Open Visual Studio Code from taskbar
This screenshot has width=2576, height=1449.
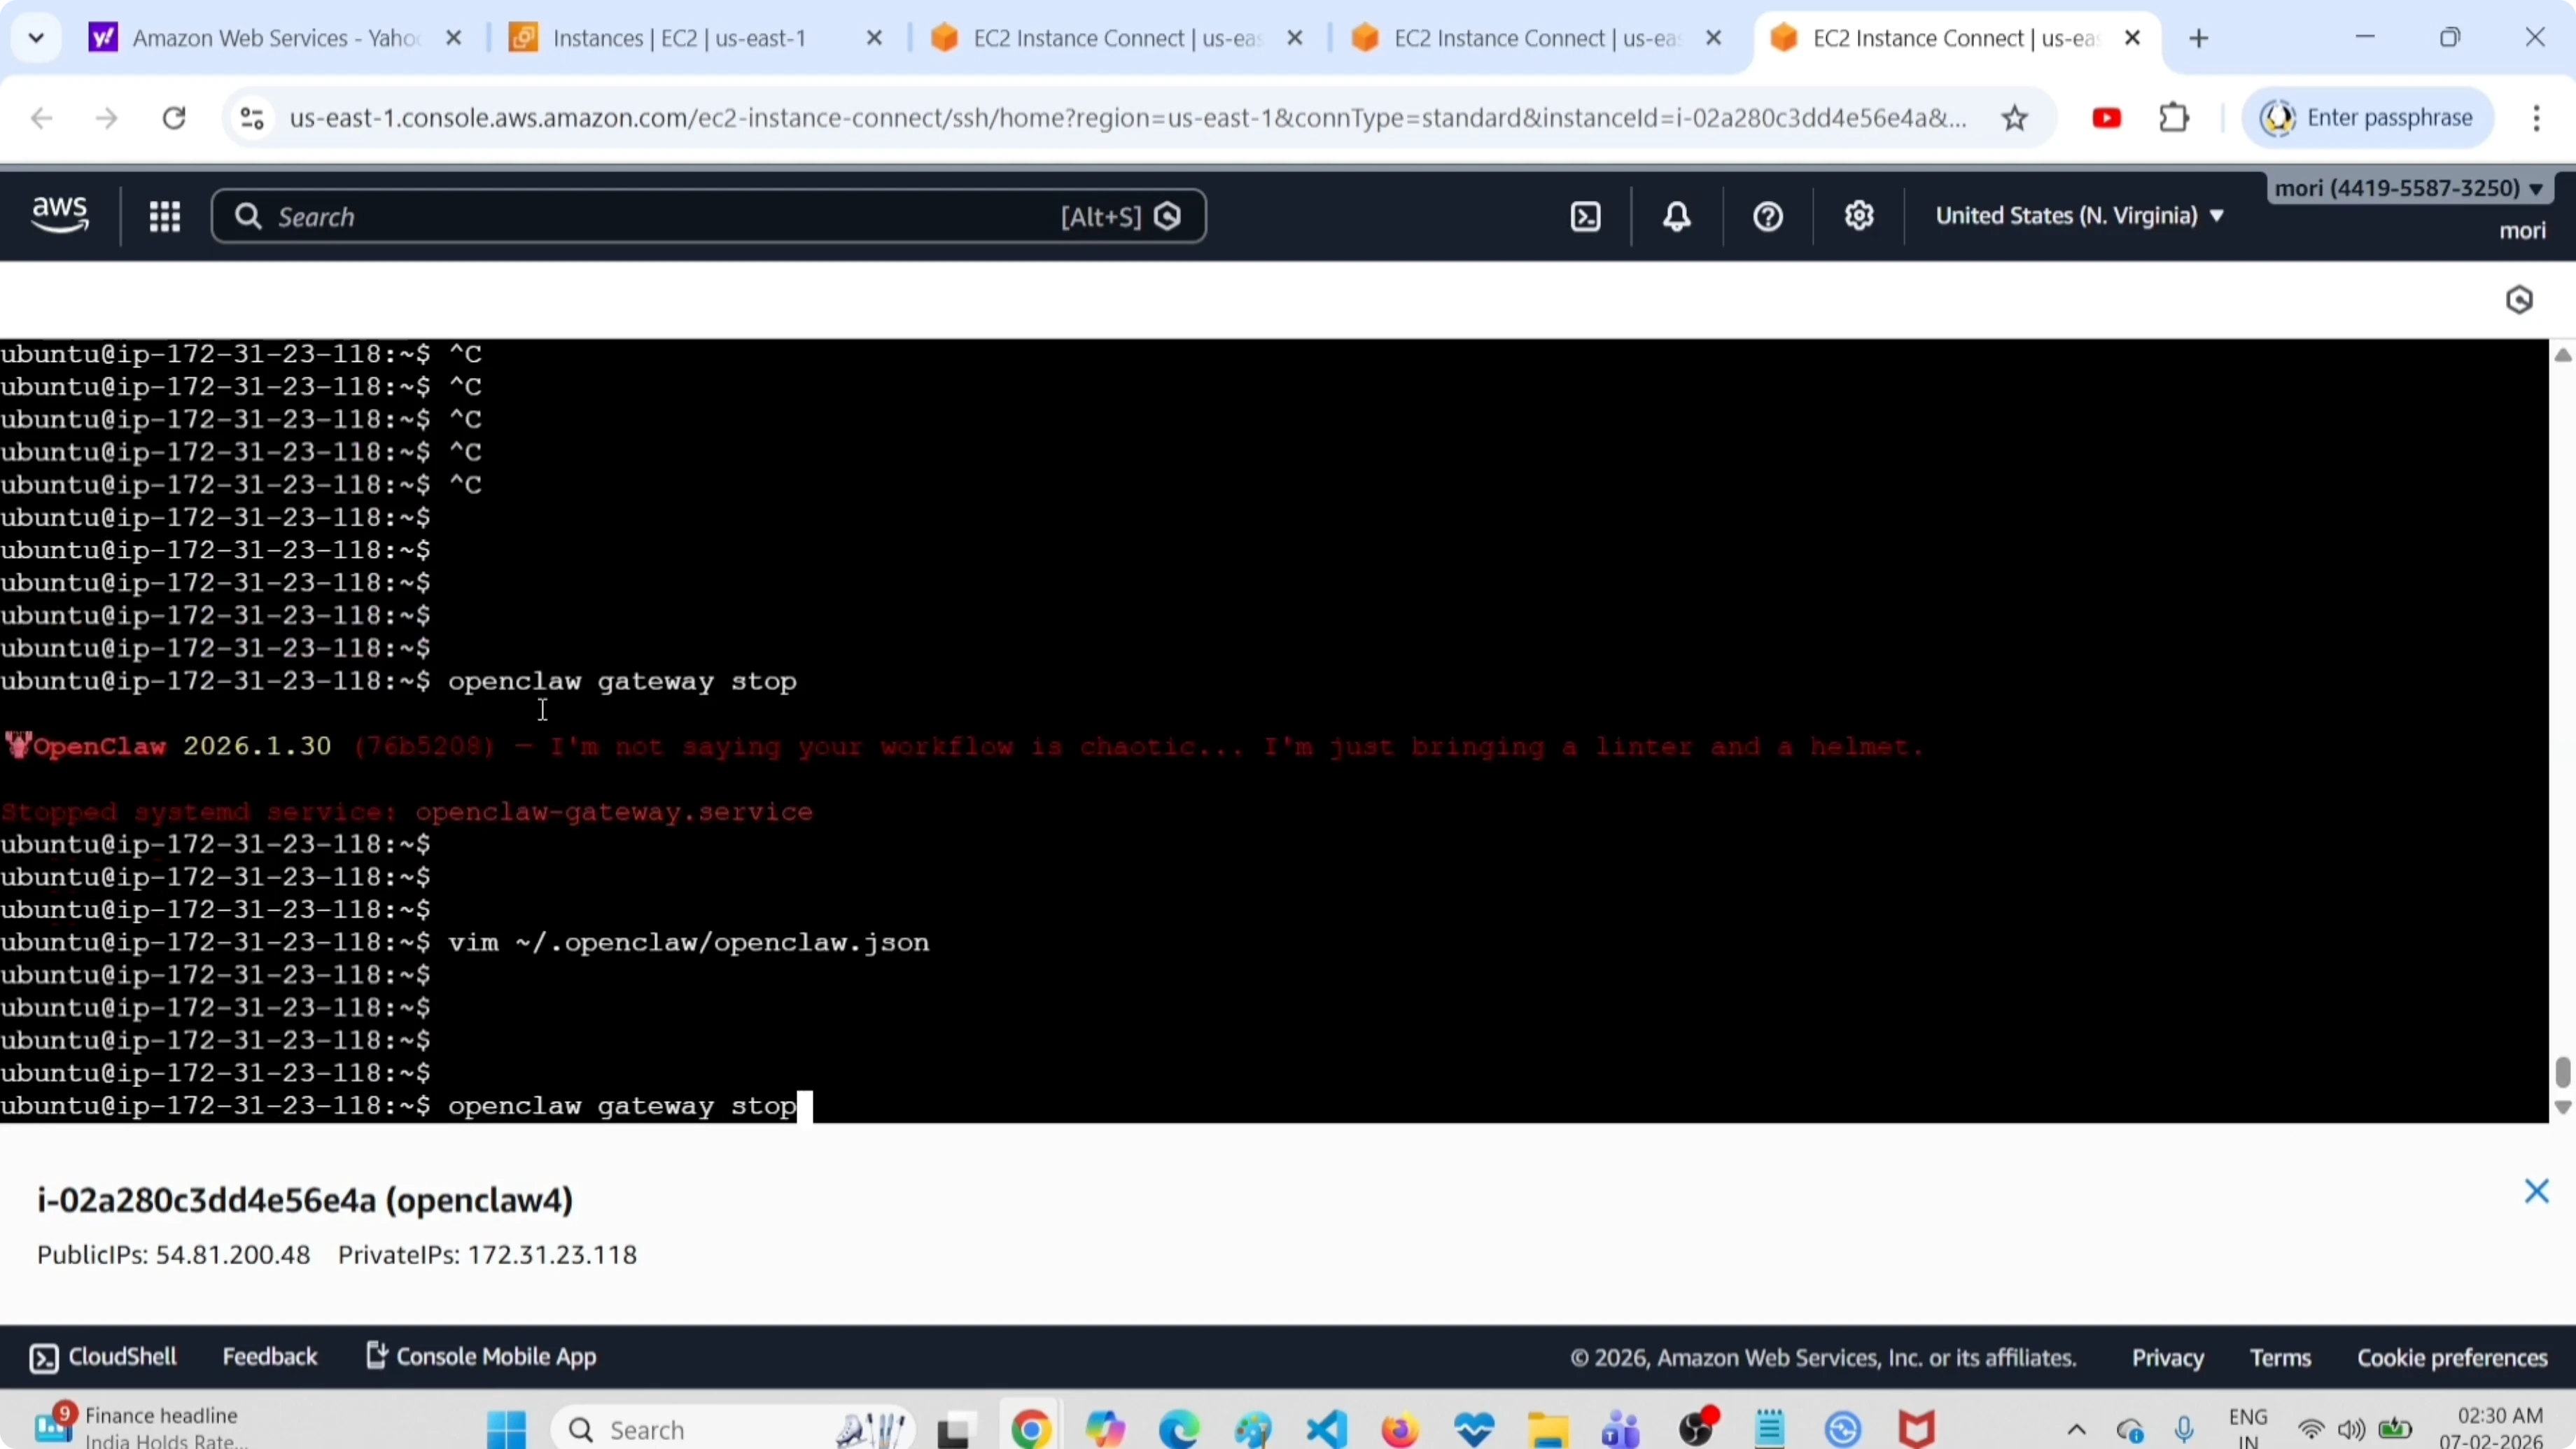1327,1429
